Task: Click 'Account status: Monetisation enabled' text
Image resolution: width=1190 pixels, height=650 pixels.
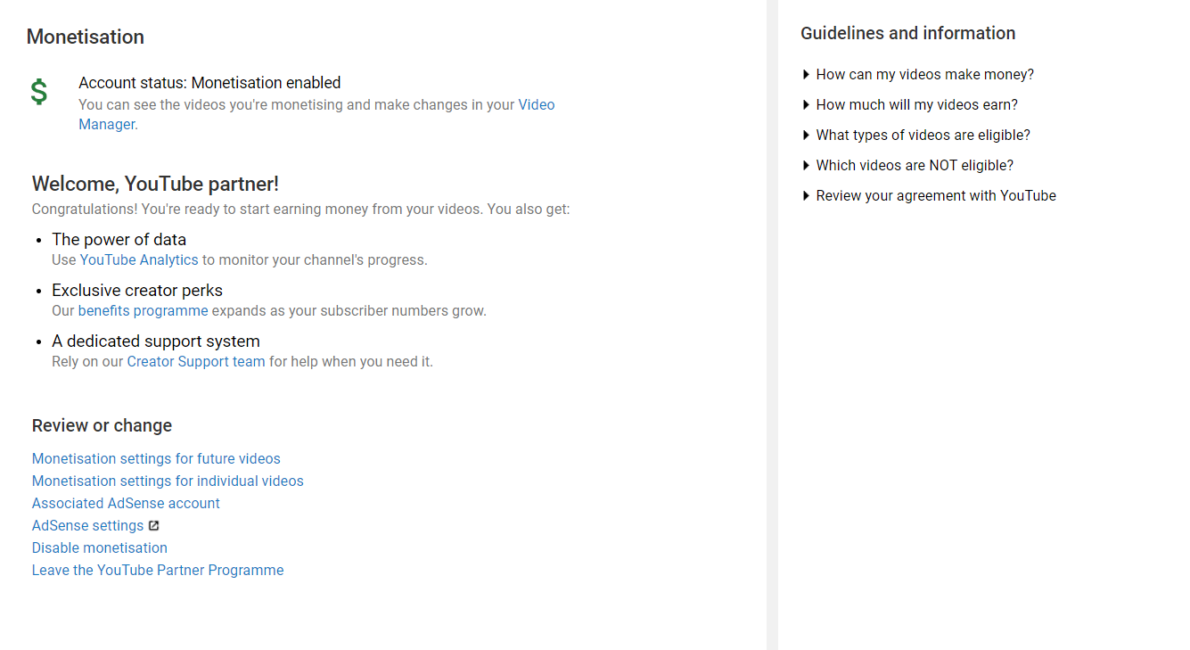Action: pos(209,83)
